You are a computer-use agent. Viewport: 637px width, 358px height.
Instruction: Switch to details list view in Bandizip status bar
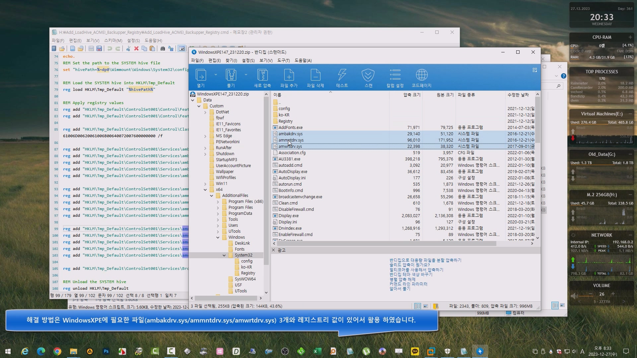pos(418,306)
